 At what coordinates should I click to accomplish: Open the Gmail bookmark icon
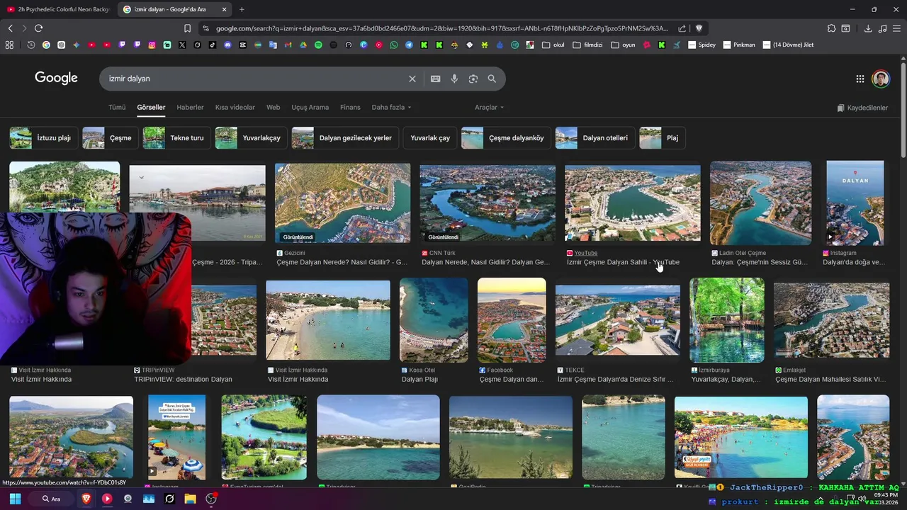[288, 45]
